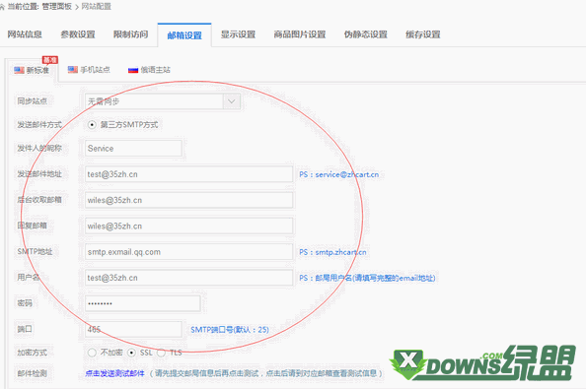
Task: Open 管理面板 breadcrumb link
Action: pos(57,6)
